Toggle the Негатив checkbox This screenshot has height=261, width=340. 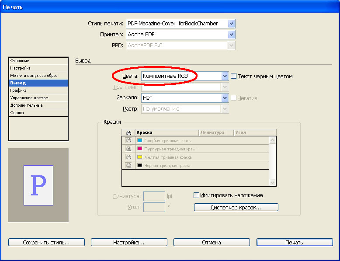click(x=233, y=98)
